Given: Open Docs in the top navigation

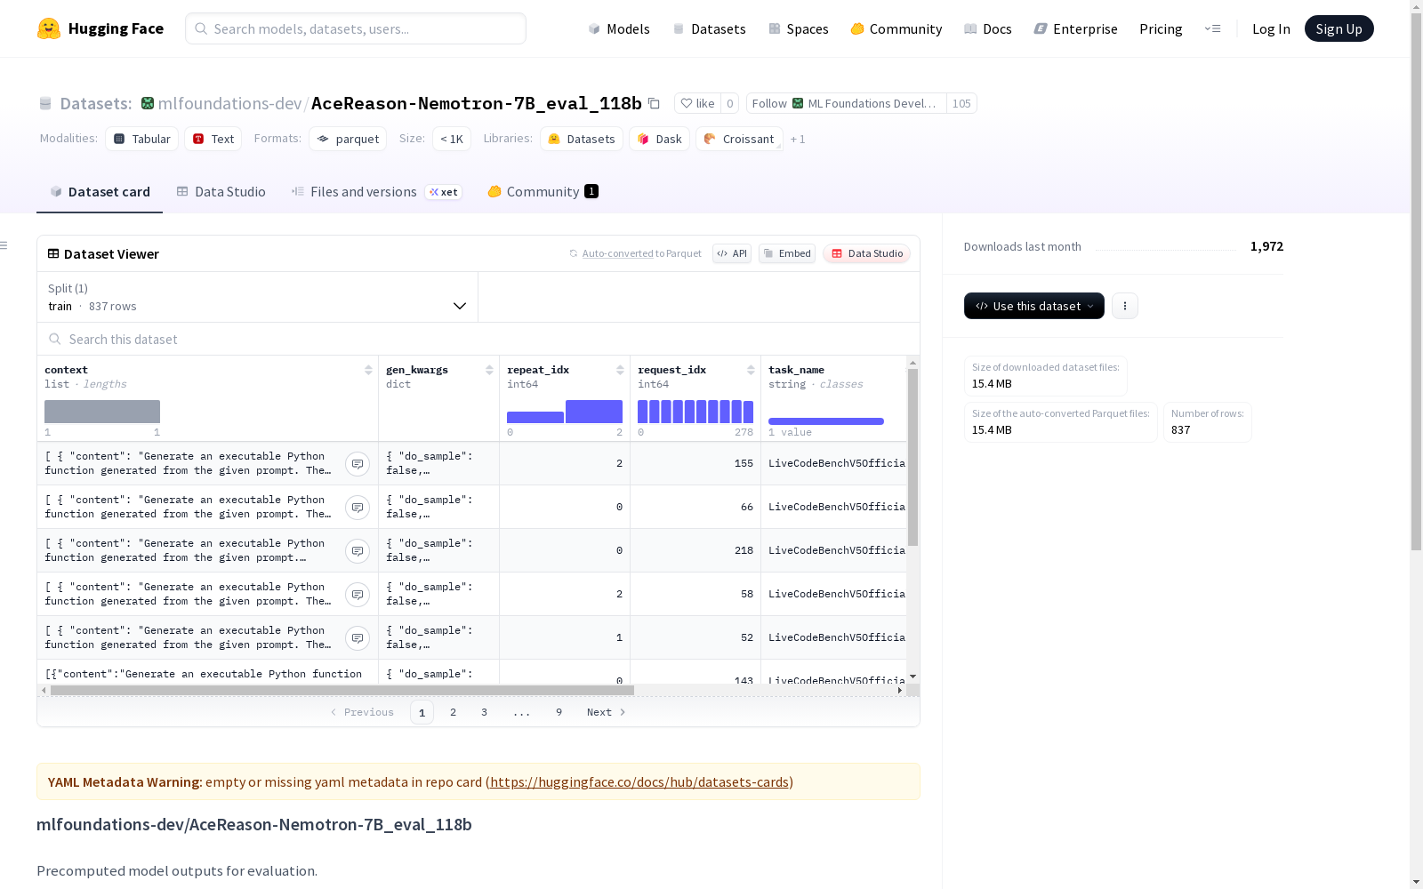Looking at the screenshot, I should [x=988, y=28].
